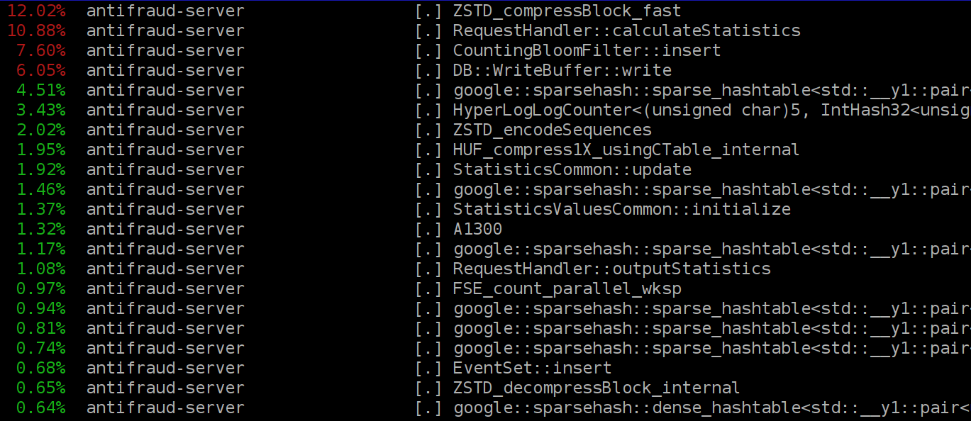
Task: Select the 4.51% sparse_hashtable symbol
Action: pos(711,91)
